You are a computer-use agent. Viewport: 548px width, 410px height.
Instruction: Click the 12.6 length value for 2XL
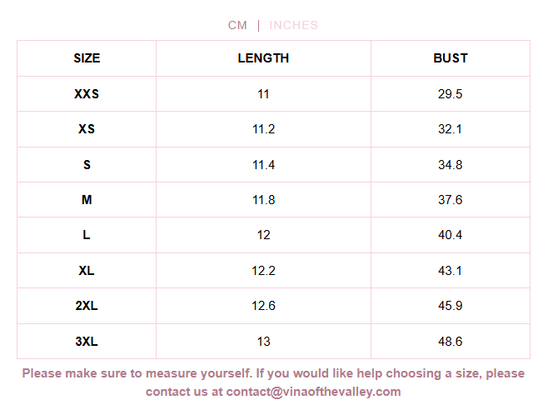coord(263,306)
